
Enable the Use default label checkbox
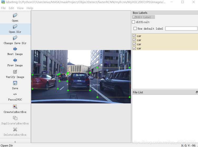(135, 29)
